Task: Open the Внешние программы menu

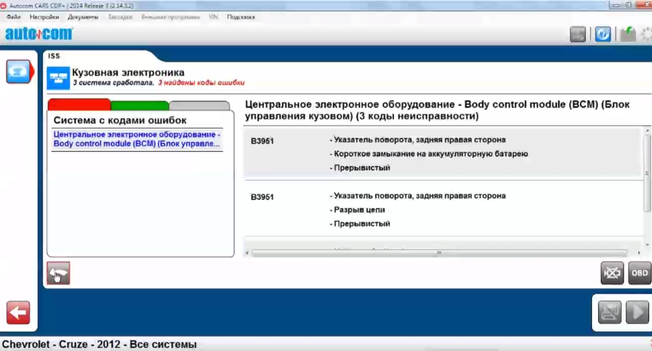Action: point(171,17)
